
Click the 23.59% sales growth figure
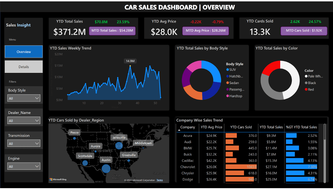[x=123, y=22]
